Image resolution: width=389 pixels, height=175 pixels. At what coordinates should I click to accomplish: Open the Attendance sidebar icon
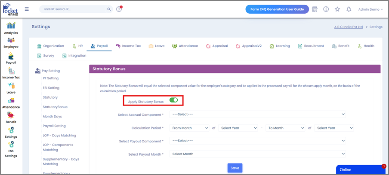[x=11, y=103]
